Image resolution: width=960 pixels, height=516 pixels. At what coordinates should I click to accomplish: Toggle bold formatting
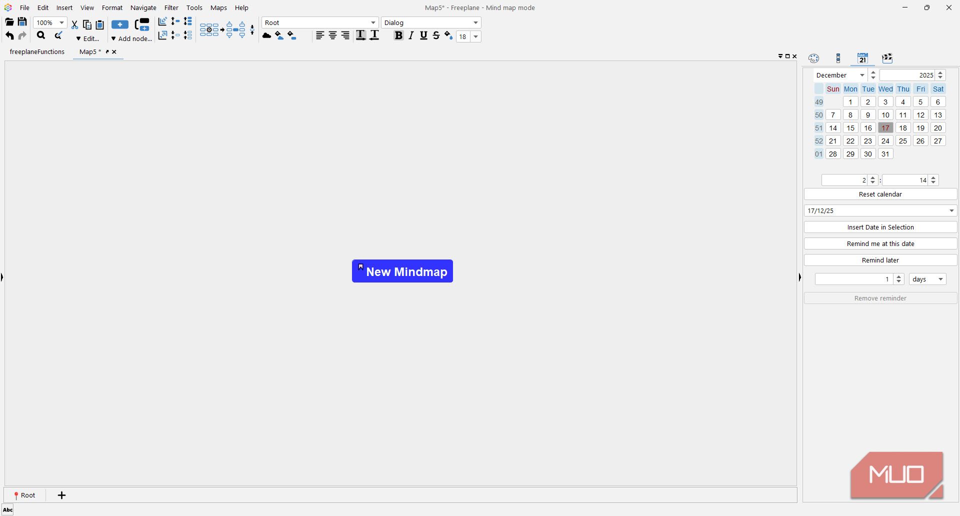(398, 35)
